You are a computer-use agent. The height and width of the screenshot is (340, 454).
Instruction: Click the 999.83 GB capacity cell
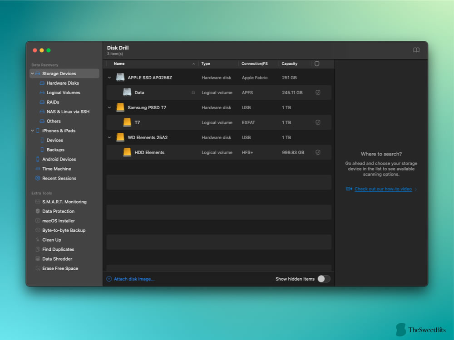pos(293,152)
